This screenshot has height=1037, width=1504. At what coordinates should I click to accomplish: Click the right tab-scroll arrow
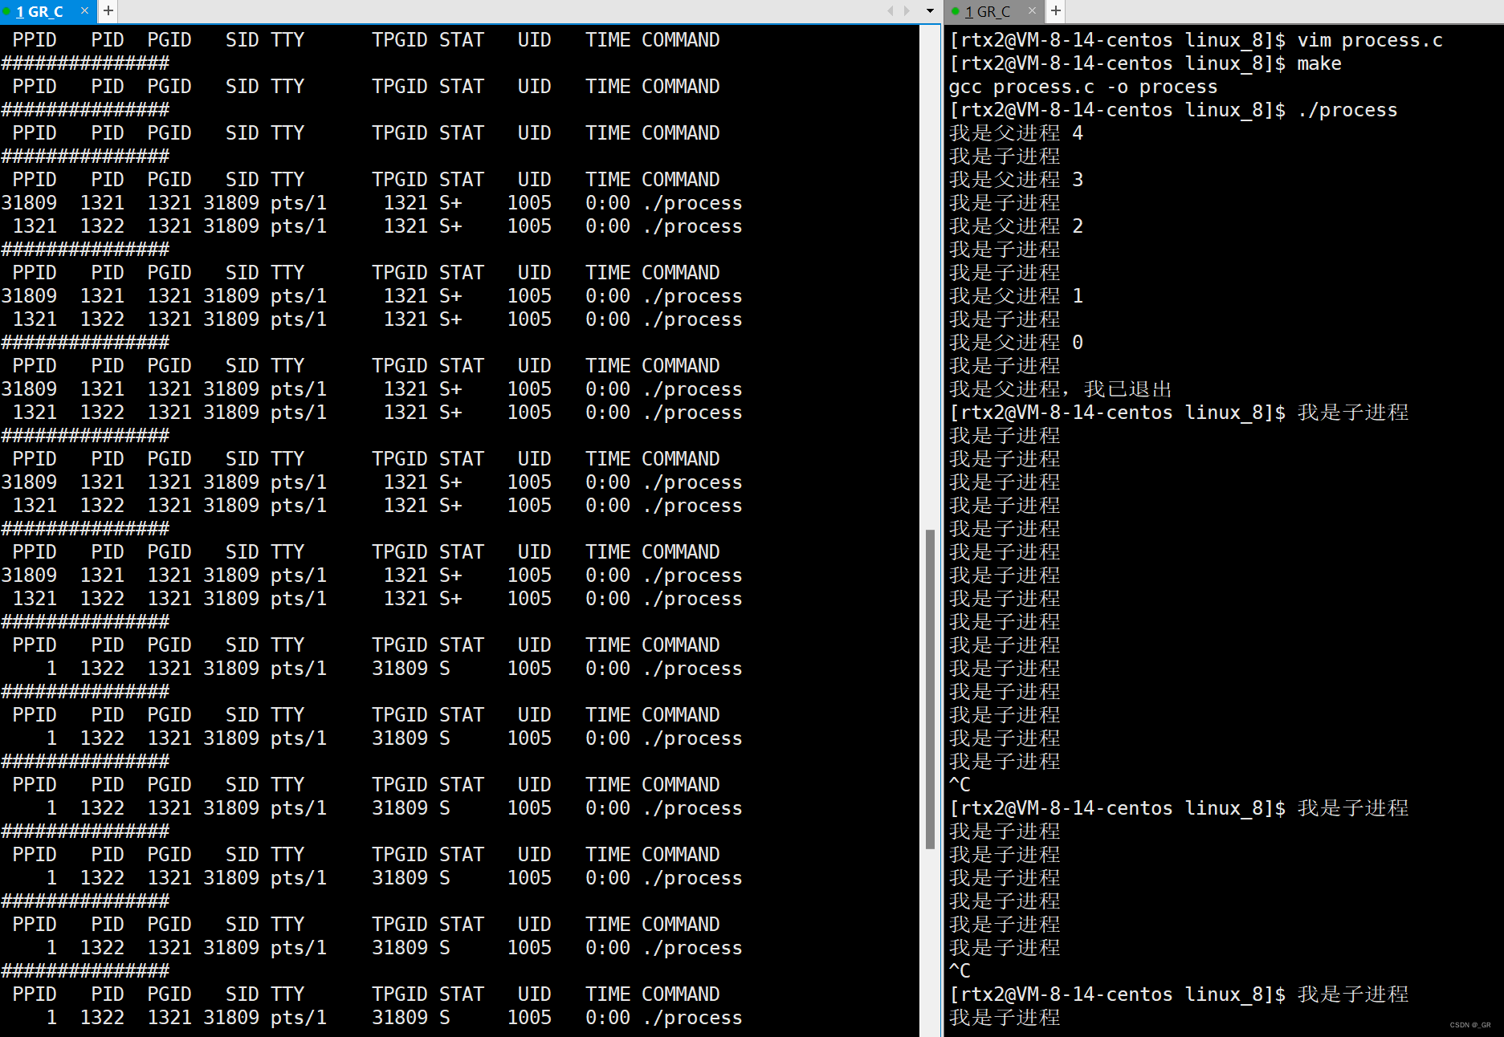907,11
